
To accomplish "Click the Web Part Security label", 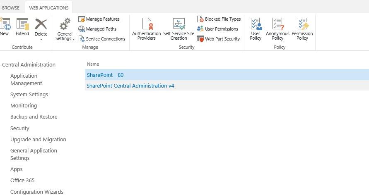I will [x=222, y=39].
